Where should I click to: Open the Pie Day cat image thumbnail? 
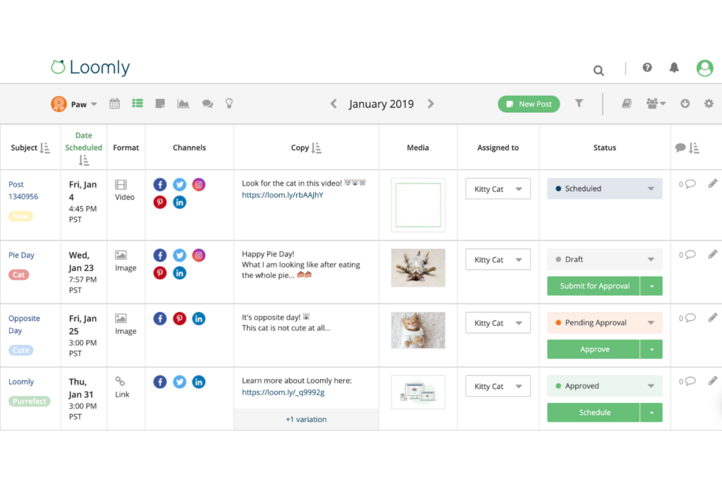click(418, 267)
